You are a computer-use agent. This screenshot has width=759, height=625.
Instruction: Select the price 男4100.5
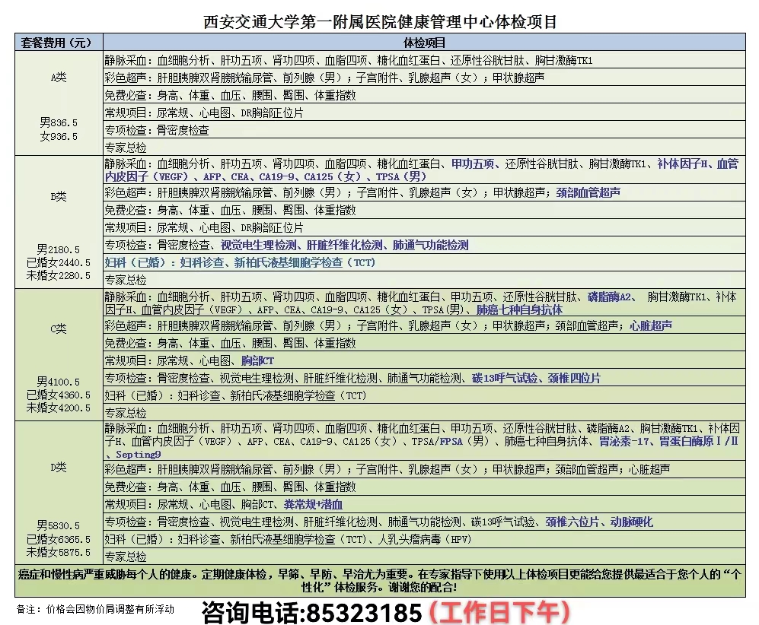pos(59,382)
